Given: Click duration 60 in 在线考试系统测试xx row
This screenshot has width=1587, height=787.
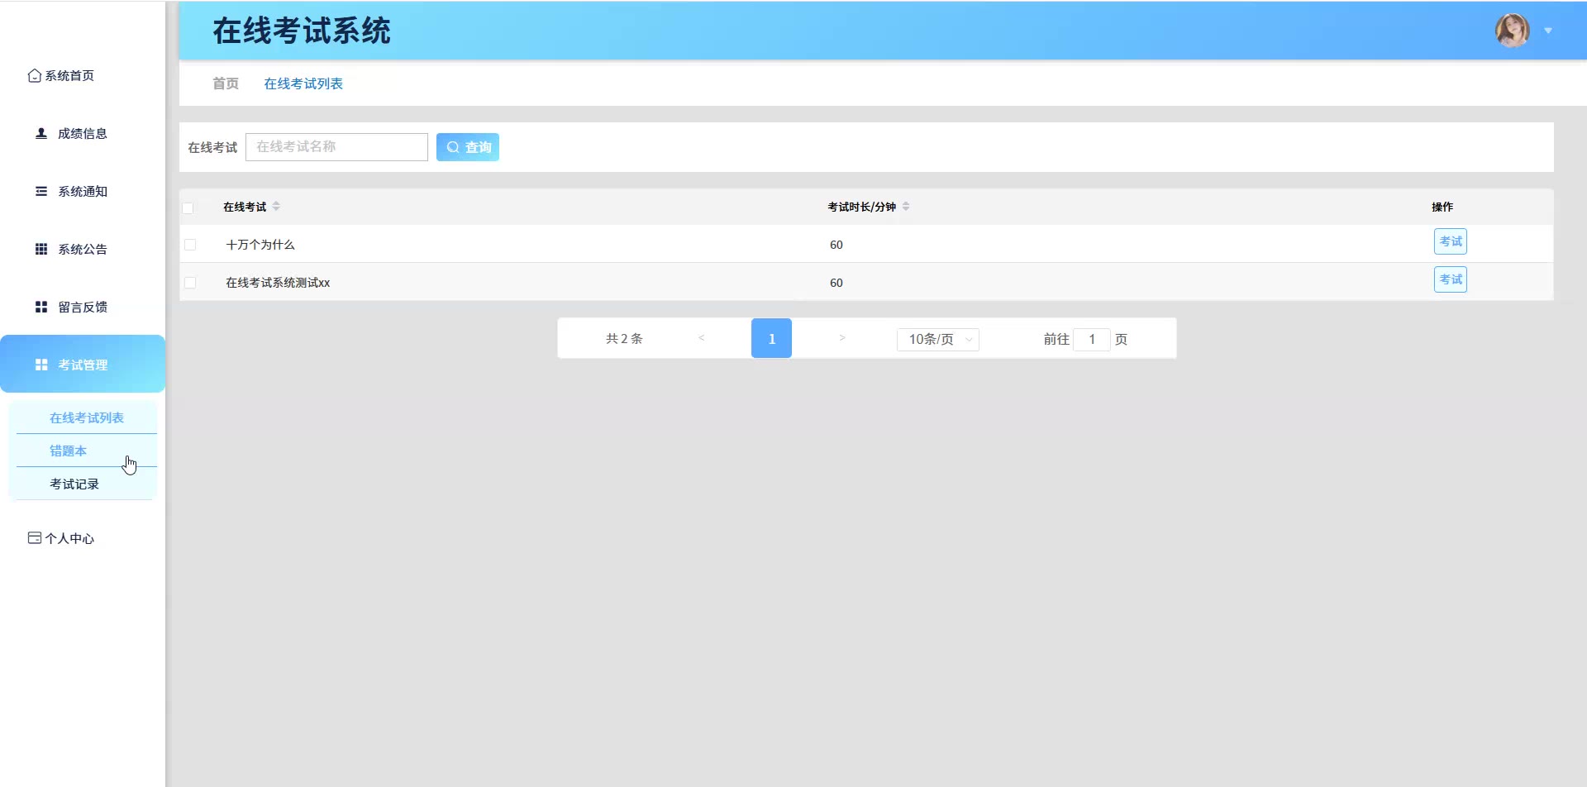Looking at the screenshot, I should click(836, 283).
